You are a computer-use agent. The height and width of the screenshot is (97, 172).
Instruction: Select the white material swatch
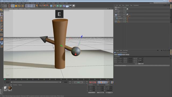pyautogui.click(x=5, y=88)
